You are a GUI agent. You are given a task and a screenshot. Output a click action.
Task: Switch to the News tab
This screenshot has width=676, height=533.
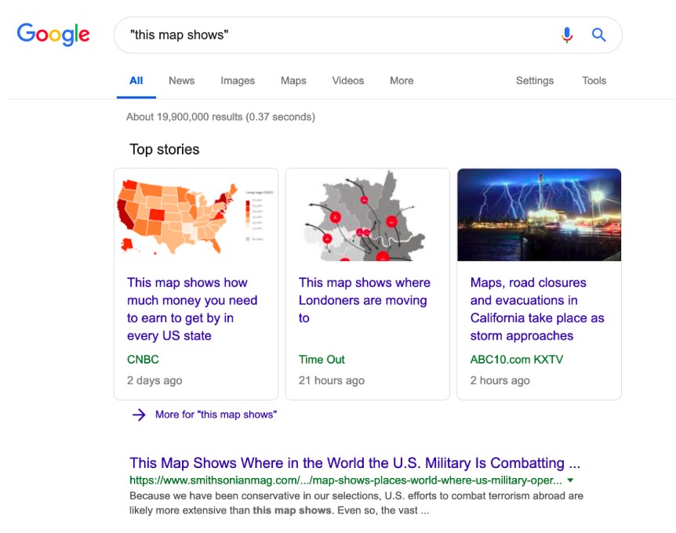181,81
